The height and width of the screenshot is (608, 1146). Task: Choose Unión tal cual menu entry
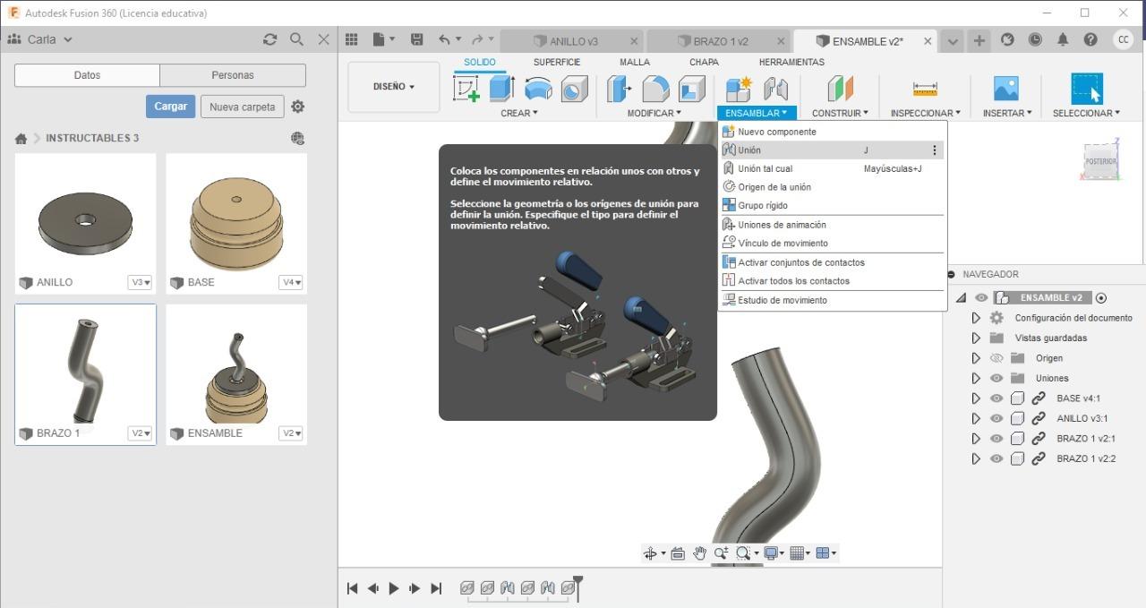(x=832, y=168)
